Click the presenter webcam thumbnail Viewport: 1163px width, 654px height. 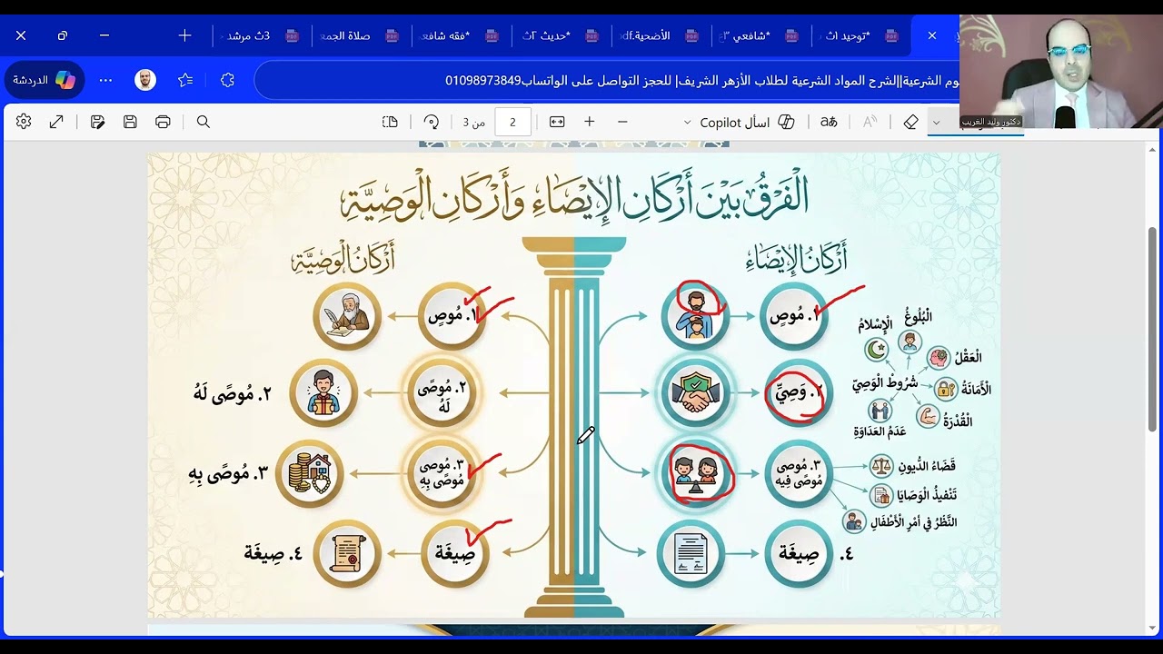coord(1060,72)
